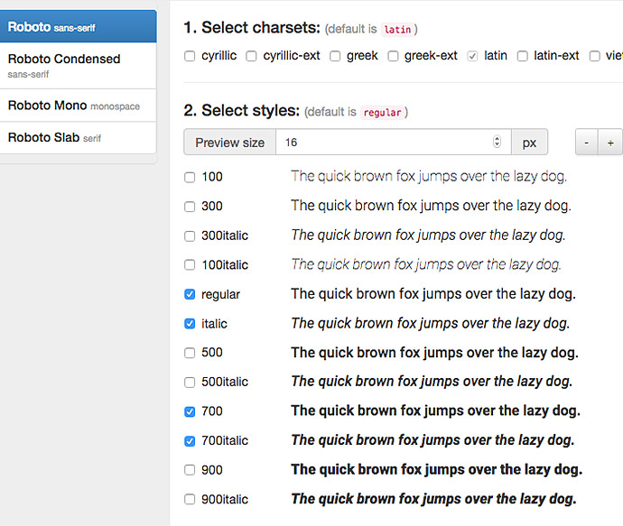The image size is (623, 526).
Task: Enable the 500 weight checkbox
Action: pyautogui.click(x=190, y=353)
